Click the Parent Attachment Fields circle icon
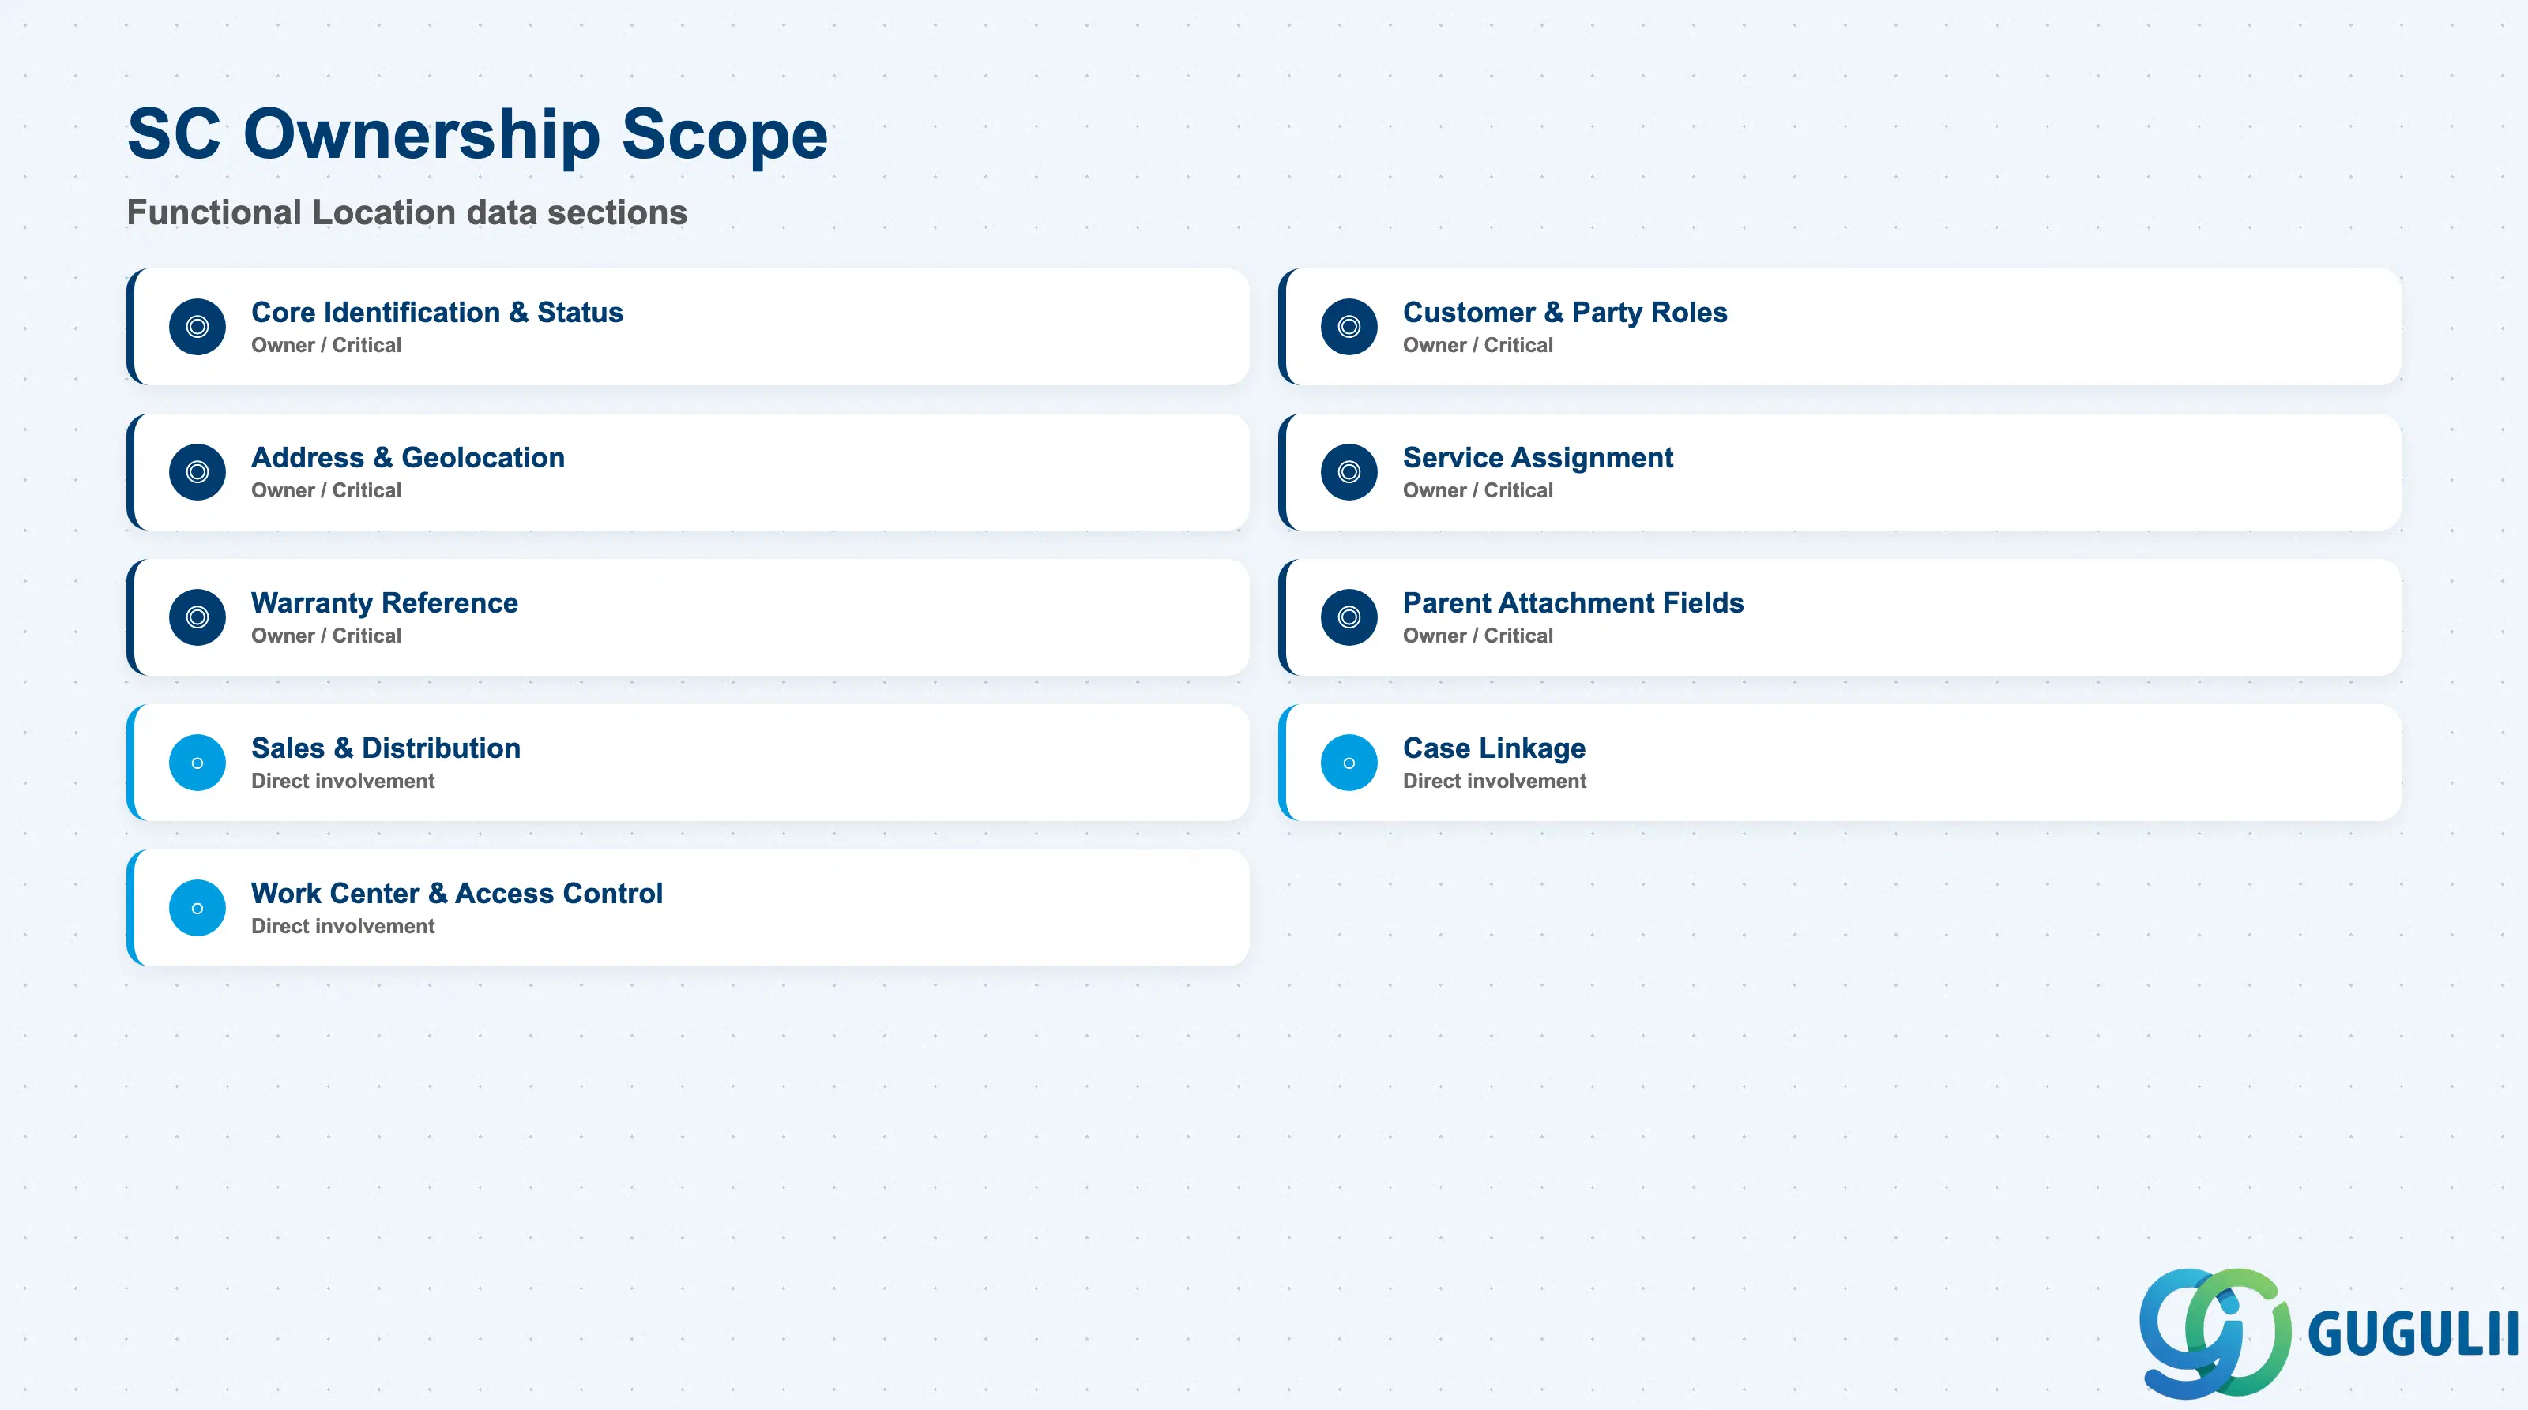This screenshot has width=2528, height=1410. pyautogui.click(x=1349, y=617)
